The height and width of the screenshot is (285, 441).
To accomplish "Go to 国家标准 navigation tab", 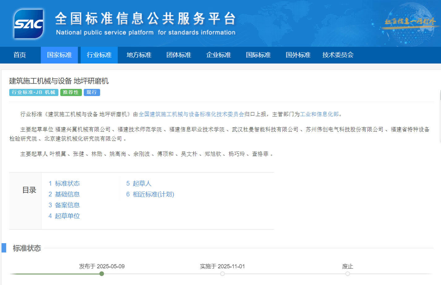I will tap(59, 55).
